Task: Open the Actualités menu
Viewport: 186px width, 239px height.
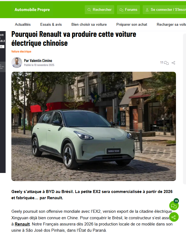Action: 23,24
